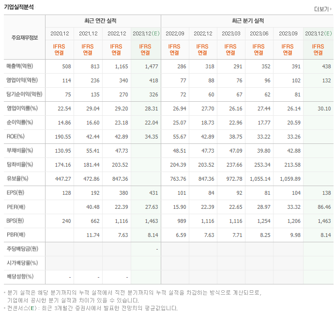336x314 pixels.
Task: Click the quarterly revenue value 438
Action: point(327,66)
